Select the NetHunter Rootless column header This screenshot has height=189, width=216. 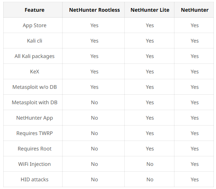coord(94,10)
